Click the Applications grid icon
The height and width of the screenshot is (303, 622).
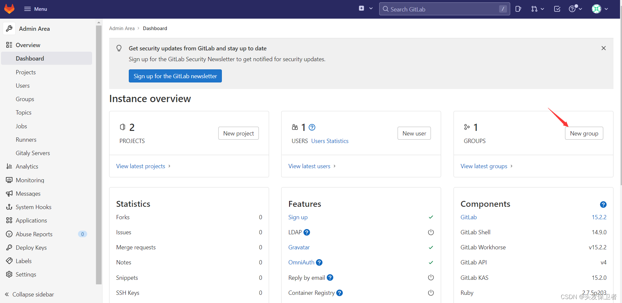[x=9, y=220]
